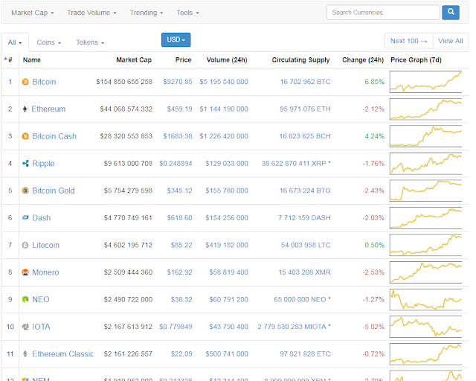Image resolution: width=476 pixels, height=381 pixels.
Task: Click the Ripple logo icon
Action: click(25, 164)
